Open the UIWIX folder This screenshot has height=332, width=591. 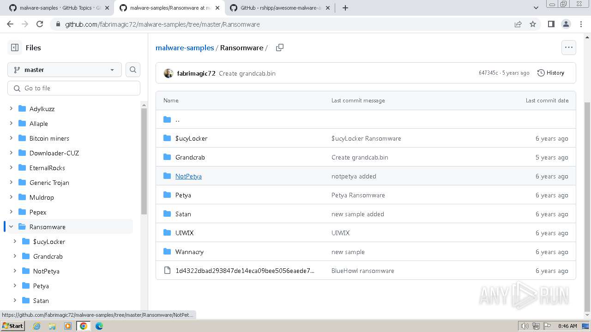(x=185, y=233)
